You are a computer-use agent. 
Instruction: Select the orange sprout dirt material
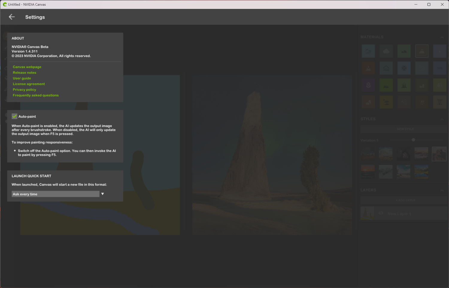[368, 68]
